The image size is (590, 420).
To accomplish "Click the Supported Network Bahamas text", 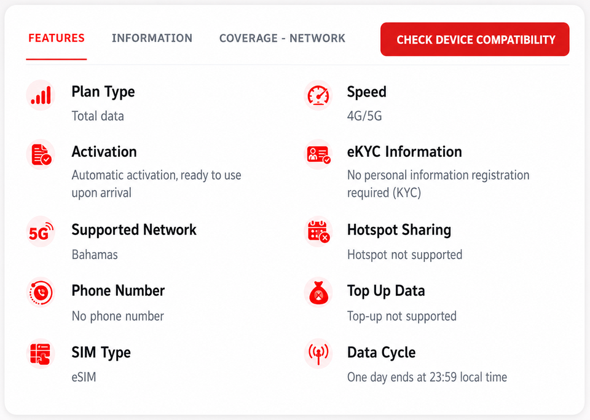I will 95,255.
